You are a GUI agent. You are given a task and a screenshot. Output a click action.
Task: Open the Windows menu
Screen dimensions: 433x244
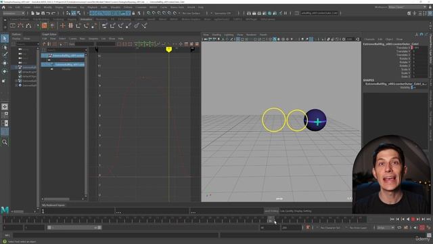(x=72, y=7)
